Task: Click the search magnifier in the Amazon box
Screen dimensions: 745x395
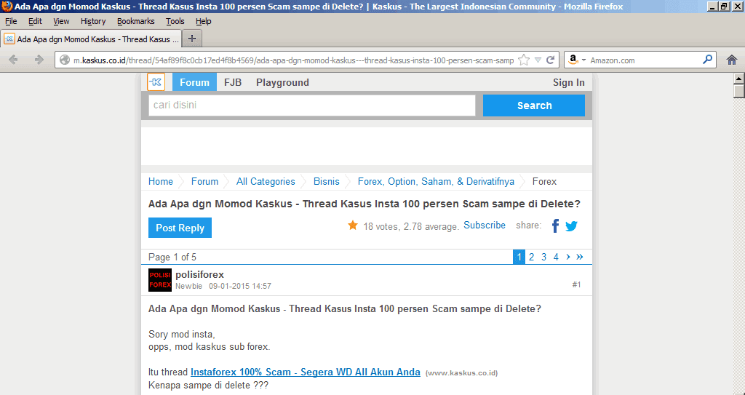Action: pyautogui.click(x=707, y=60)
